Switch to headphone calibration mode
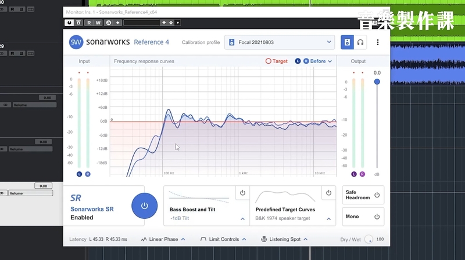Image resolution: width=465 pixels, height=260 pixels. [x=360, y=42]
